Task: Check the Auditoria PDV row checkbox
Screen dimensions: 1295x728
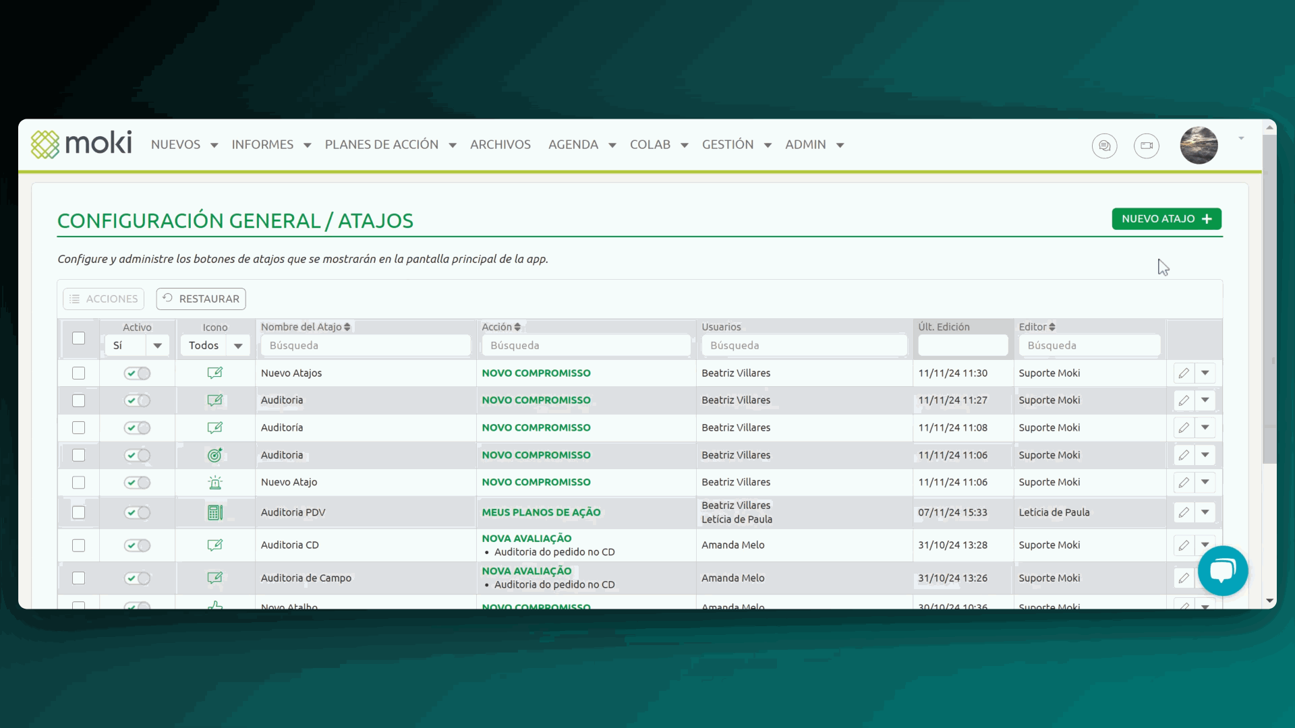Action: 79,513
